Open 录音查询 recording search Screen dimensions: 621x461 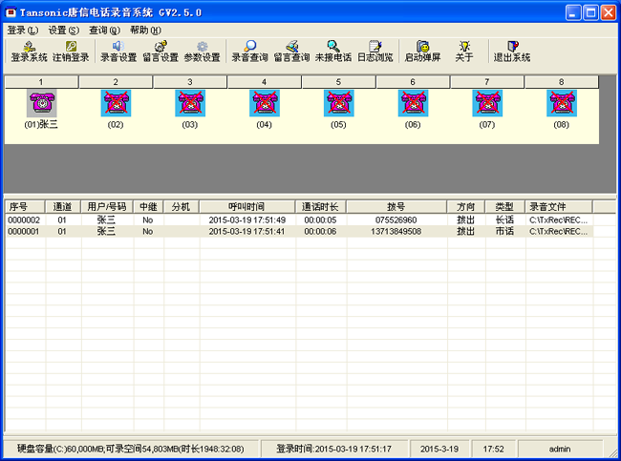(x=249, y=51)
